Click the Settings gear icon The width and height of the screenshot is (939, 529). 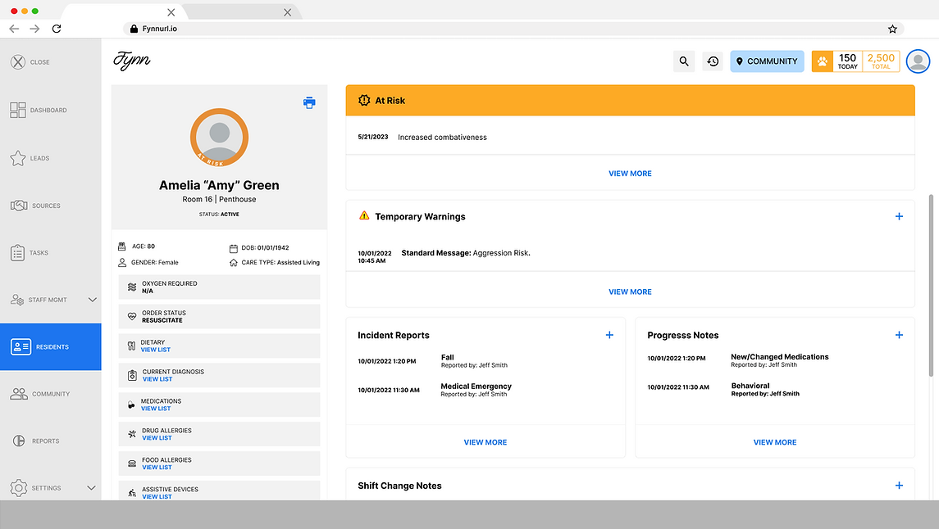pyautogui.click(x=19, y=488)
